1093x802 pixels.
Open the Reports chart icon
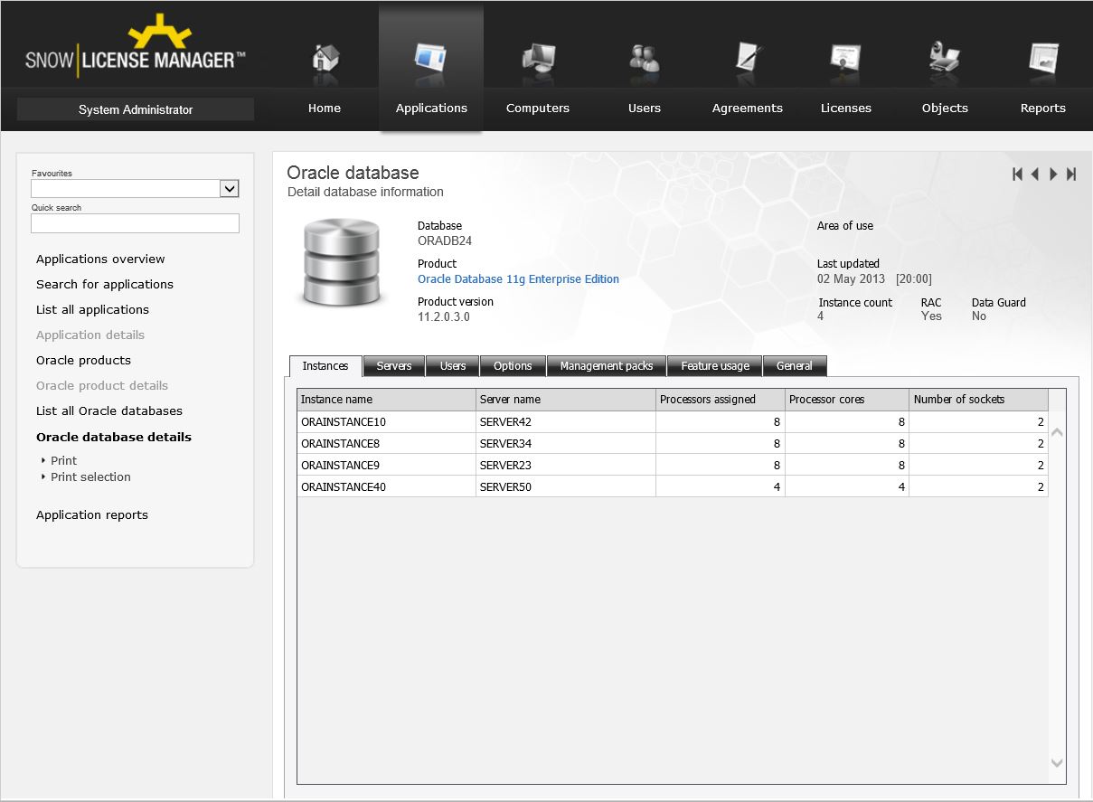[1043, 58]
